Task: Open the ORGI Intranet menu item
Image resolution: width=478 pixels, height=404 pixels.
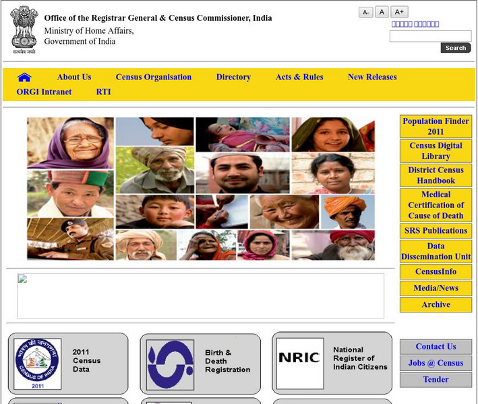Action: click(x=44, y=92)
